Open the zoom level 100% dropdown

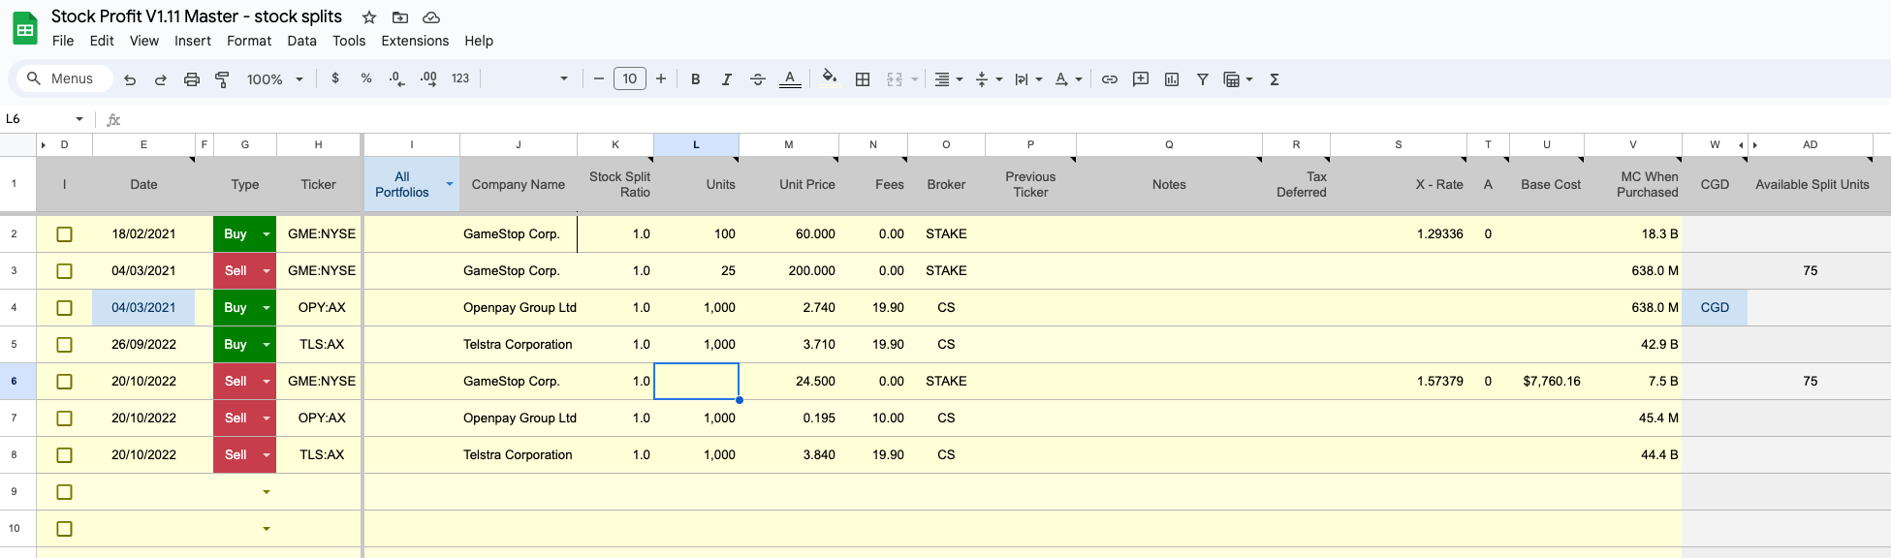[275, 79]
